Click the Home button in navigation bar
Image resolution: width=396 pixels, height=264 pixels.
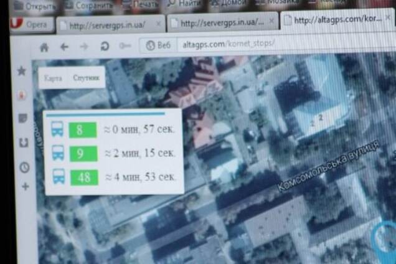44,47
